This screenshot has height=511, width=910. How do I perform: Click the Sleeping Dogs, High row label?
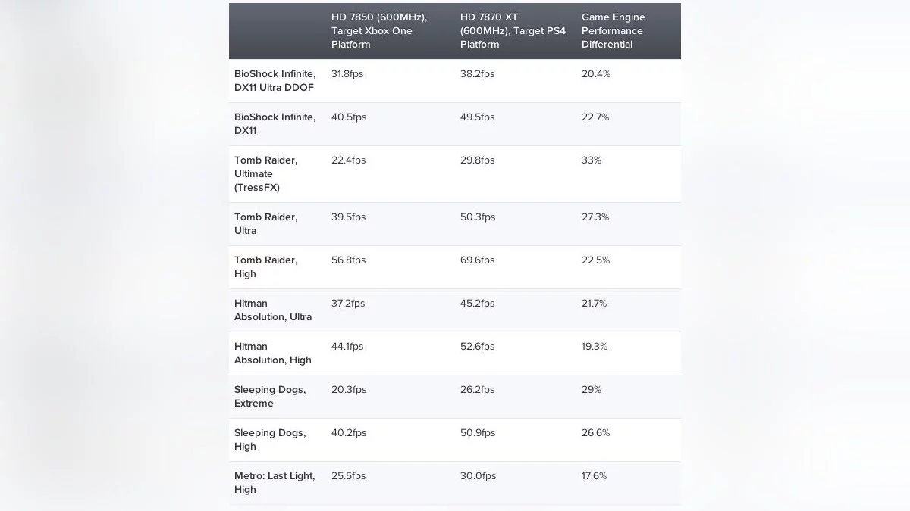coord(270,440)
